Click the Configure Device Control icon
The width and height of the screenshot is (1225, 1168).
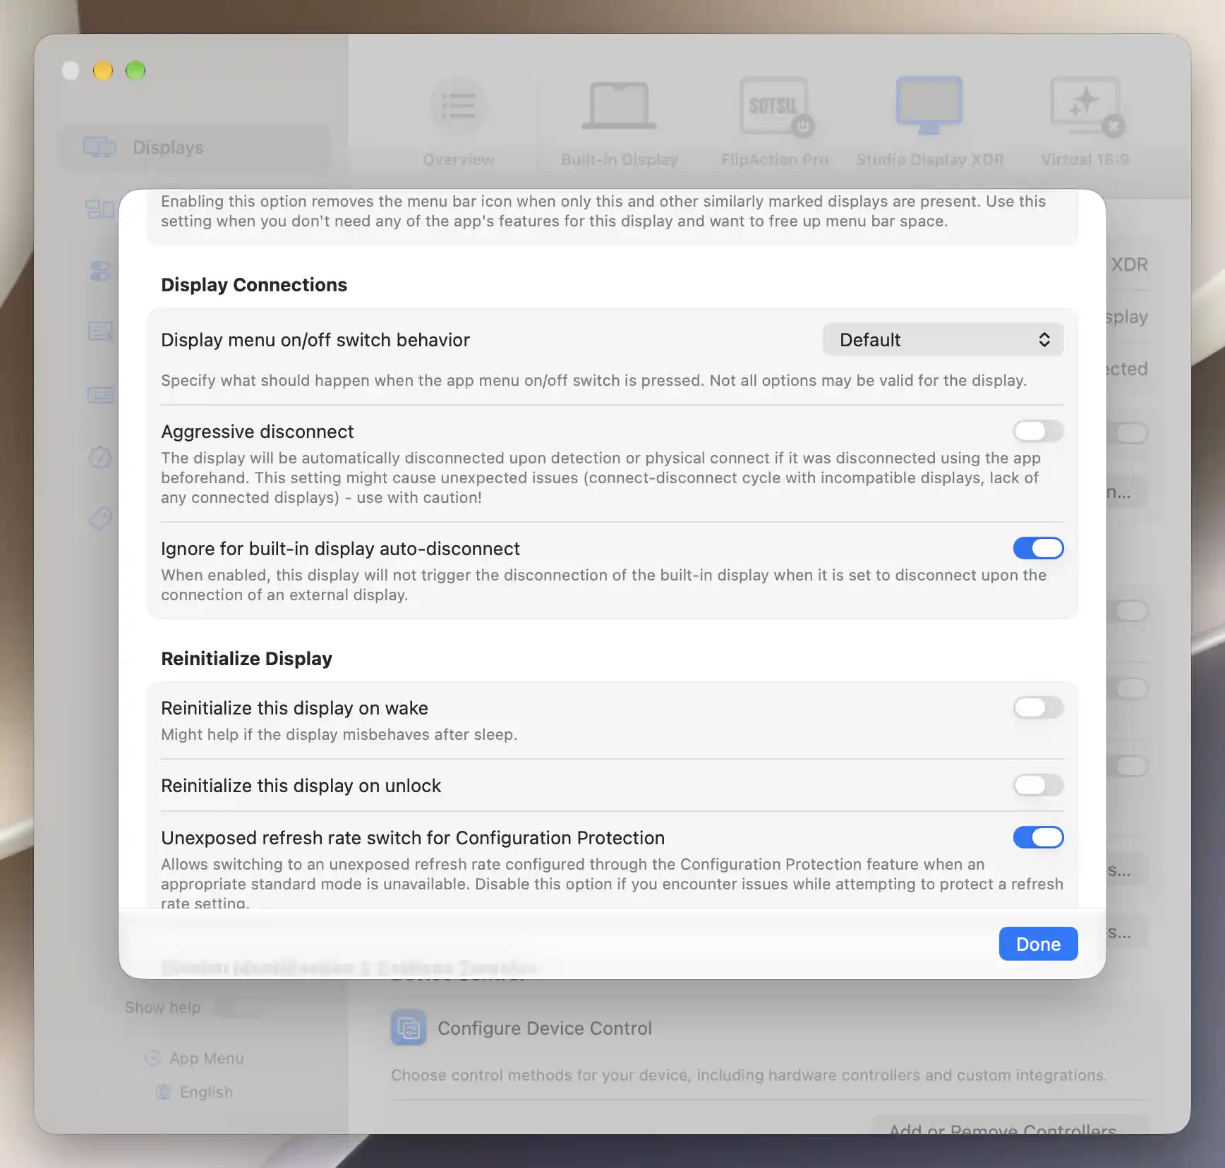point(409,1028)
